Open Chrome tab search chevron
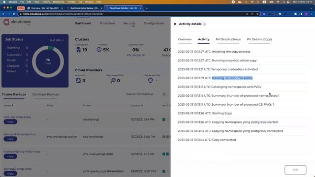 [312, 8]
